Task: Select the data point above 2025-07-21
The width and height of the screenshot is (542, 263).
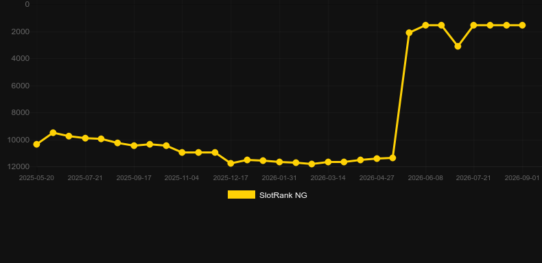Action: coord(85,138)
